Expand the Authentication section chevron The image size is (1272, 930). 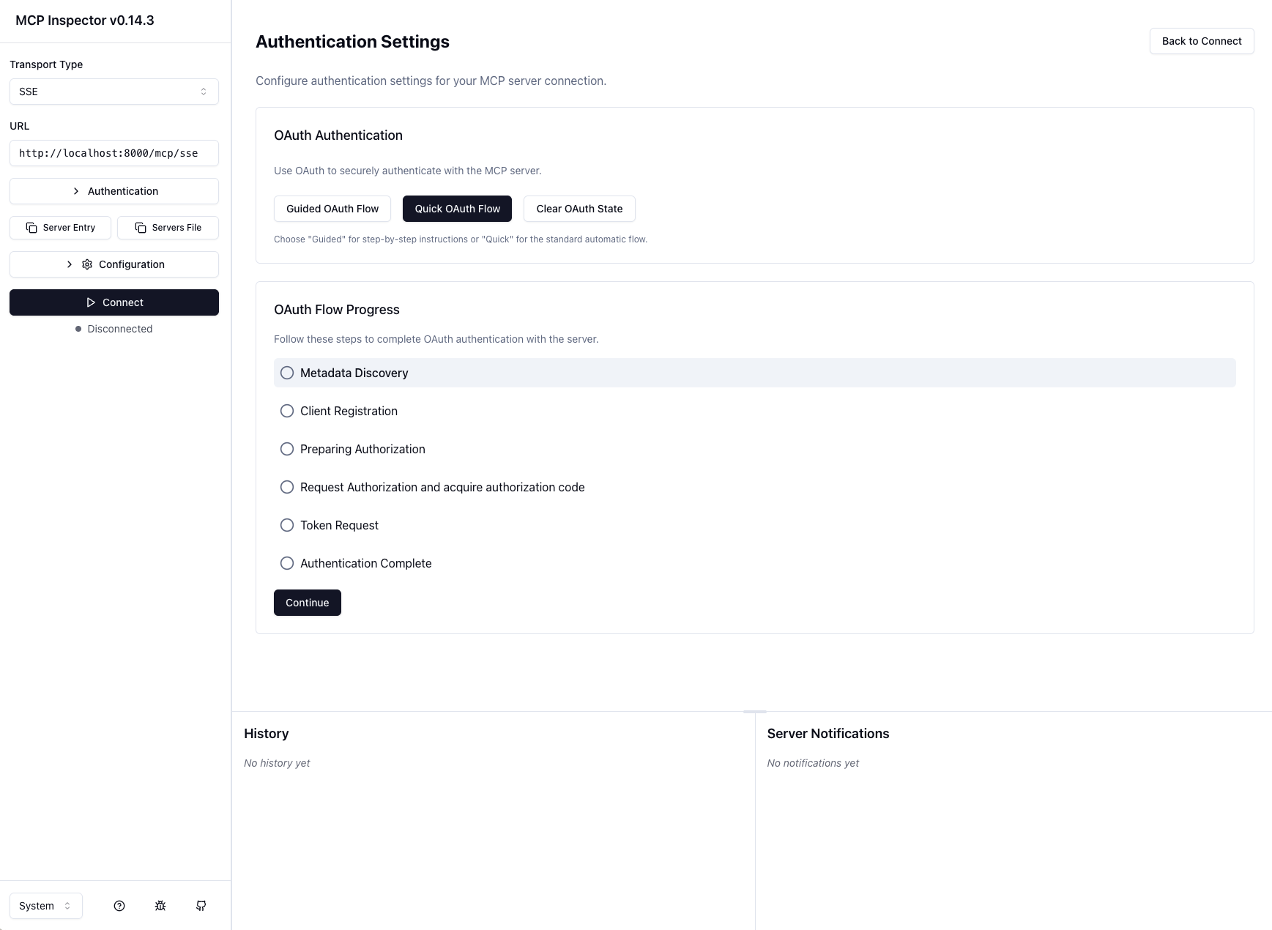coord(76,191)
